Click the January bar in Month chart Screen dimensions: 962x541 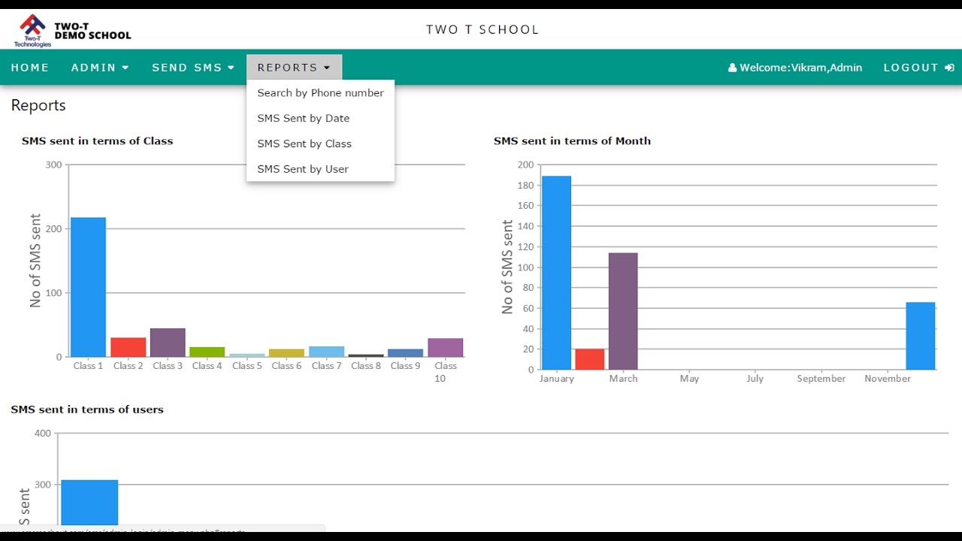pyautogui.click(x=556, y=273)
